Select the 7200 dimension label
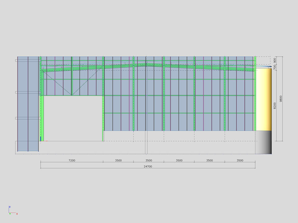This screenshot has width=298, height=223. [72, 160]
